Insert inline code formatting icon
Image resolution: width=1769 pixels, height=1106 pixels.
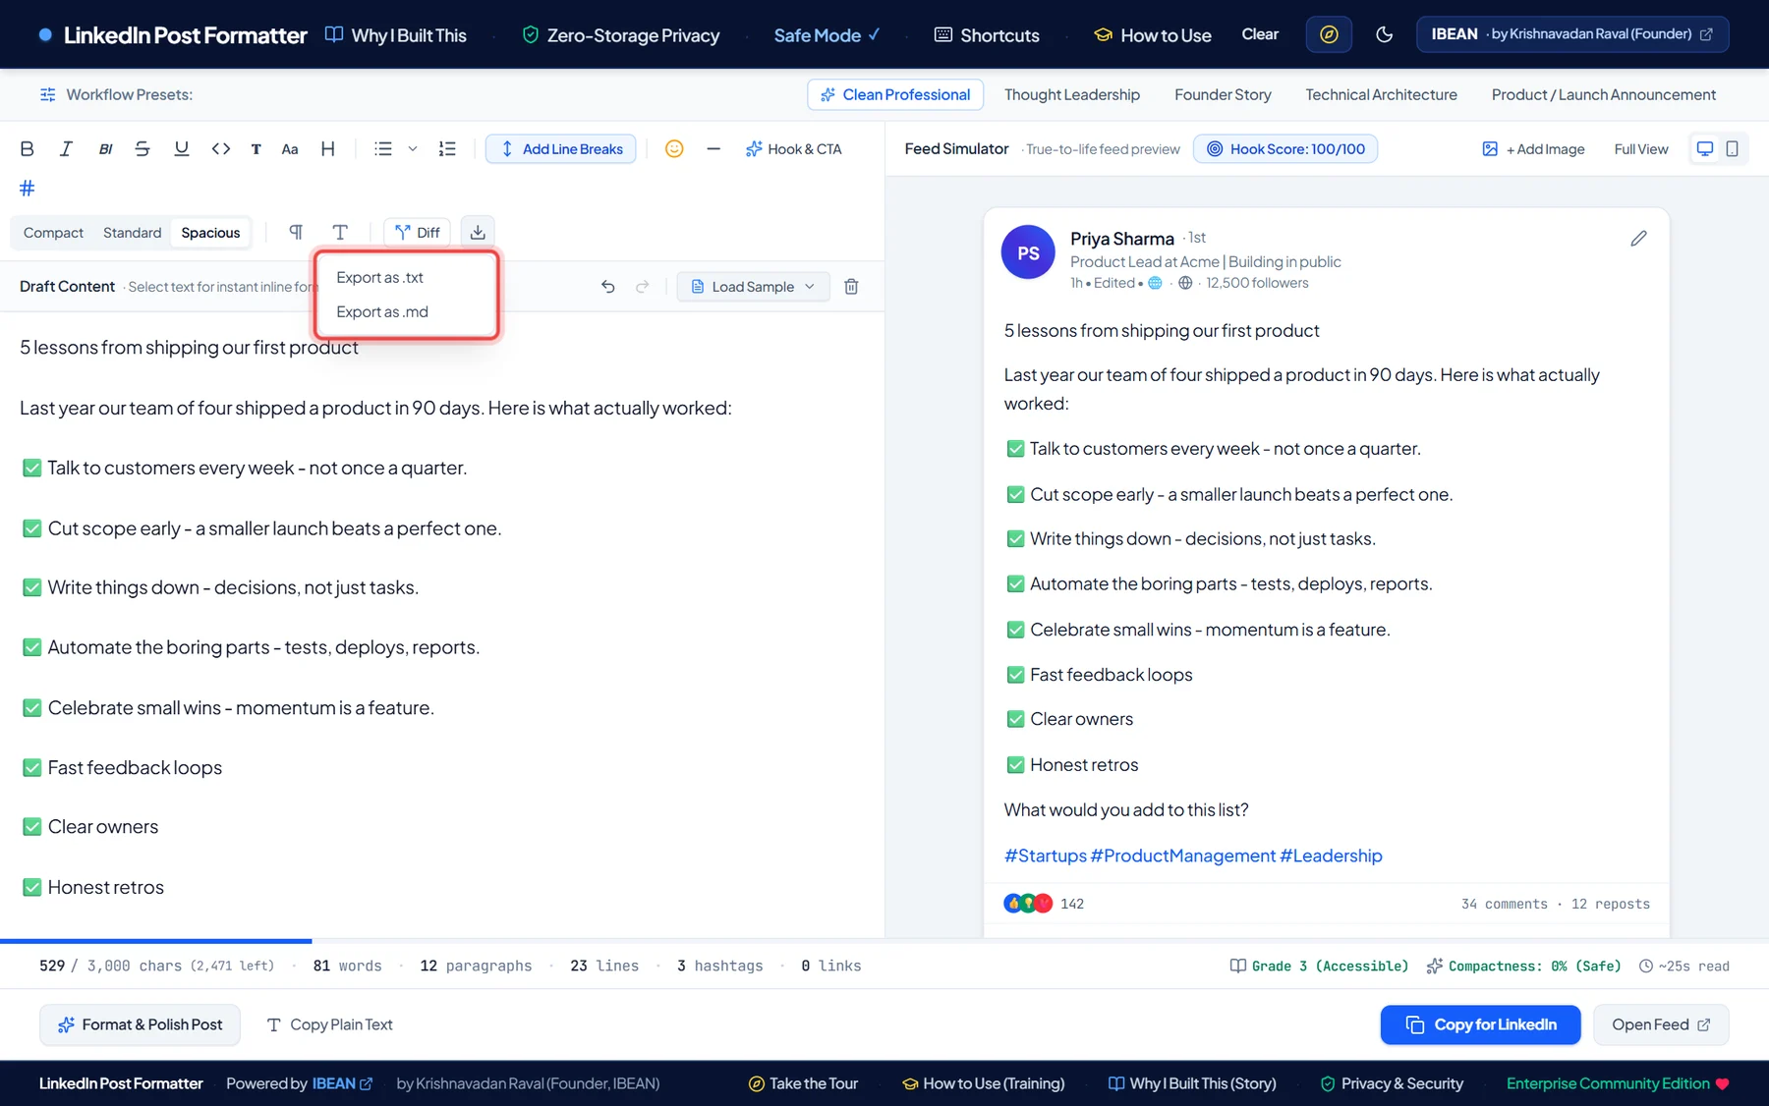(x=221, y=149)
